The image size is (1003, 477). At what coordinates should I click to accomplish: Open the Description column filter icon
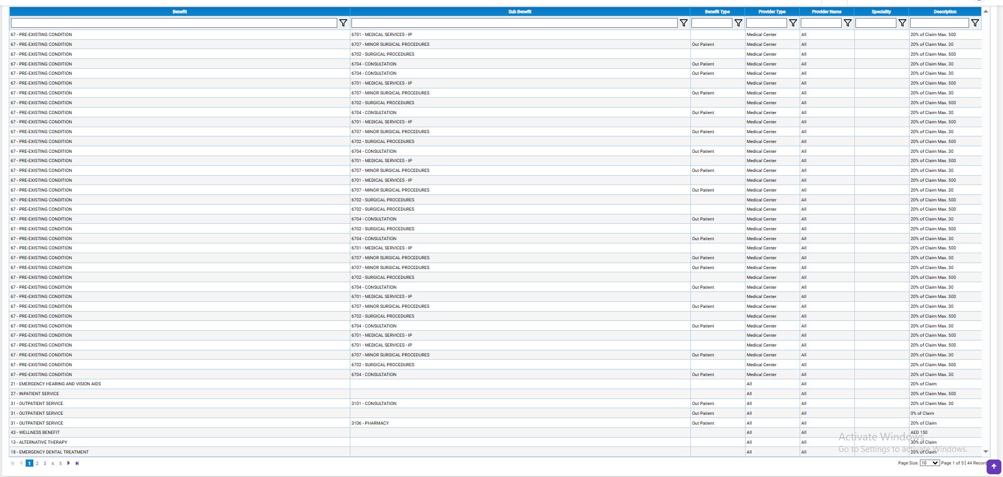(x=975, y=23)
